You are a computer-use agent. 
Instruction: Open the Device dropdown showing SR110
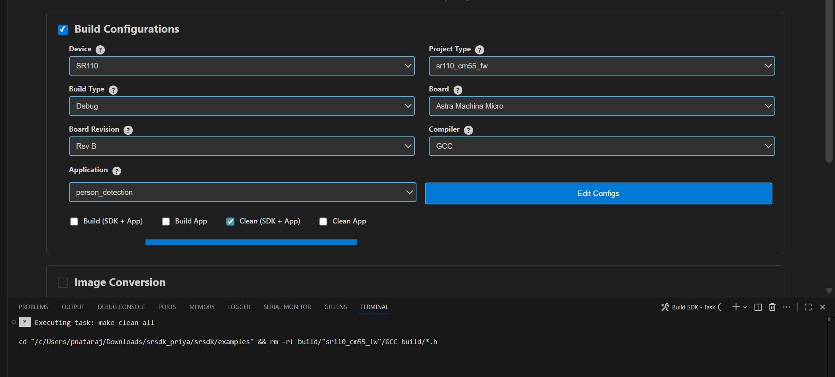pos(242,66)
